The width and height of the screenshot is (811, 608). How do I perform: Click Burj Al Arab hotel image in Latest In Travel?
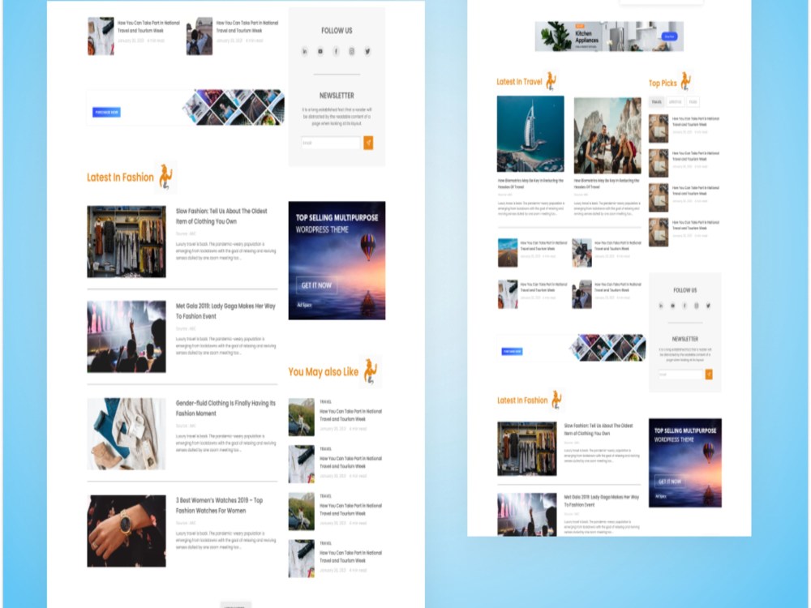pos(530,134)
